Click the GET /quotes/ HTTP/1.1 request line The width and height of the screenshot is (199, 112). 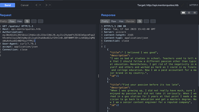coord(18,26)
